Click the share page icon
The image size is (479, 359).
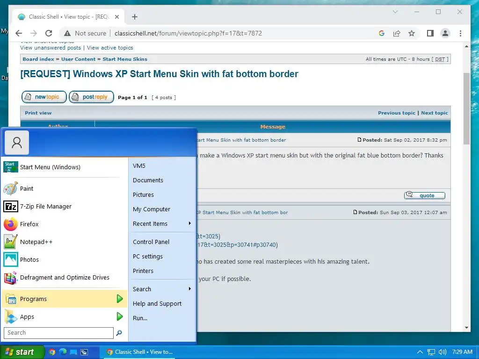click(397, 33)
